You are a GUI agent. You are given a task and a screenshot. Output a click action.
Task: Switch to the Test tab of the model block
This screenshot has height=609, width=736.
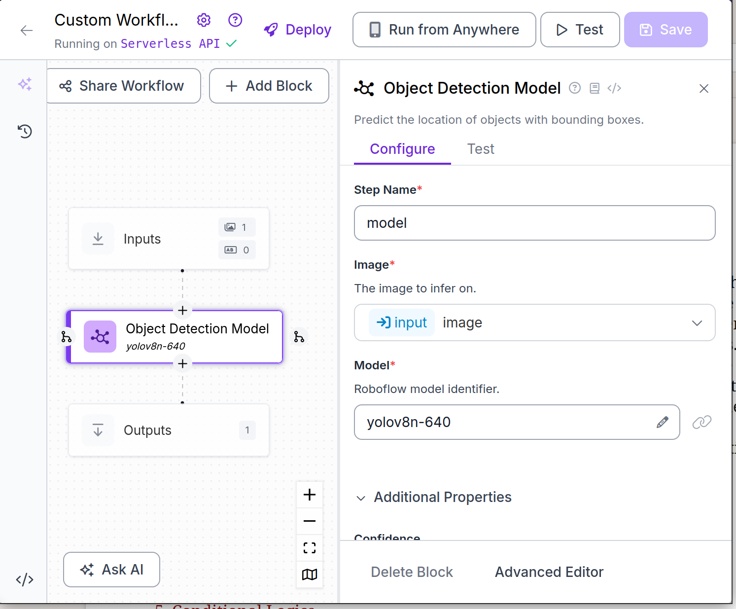[480, 149]
